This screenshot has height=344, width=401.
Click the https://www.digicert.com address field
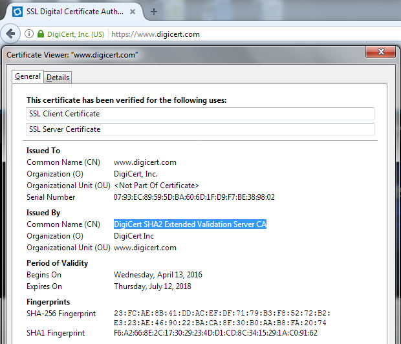pyautogui.click(x=155, y=34)
